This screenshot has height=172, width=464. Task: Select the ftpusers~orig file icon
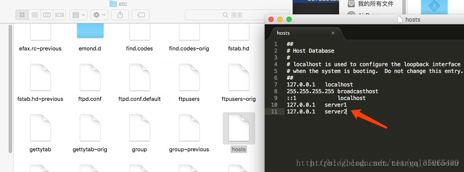239,77
